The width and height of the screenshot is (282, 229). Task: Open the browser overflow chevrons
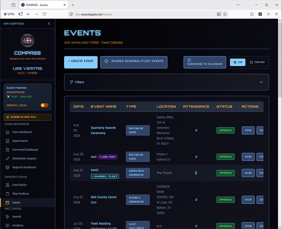coord(268,14)
